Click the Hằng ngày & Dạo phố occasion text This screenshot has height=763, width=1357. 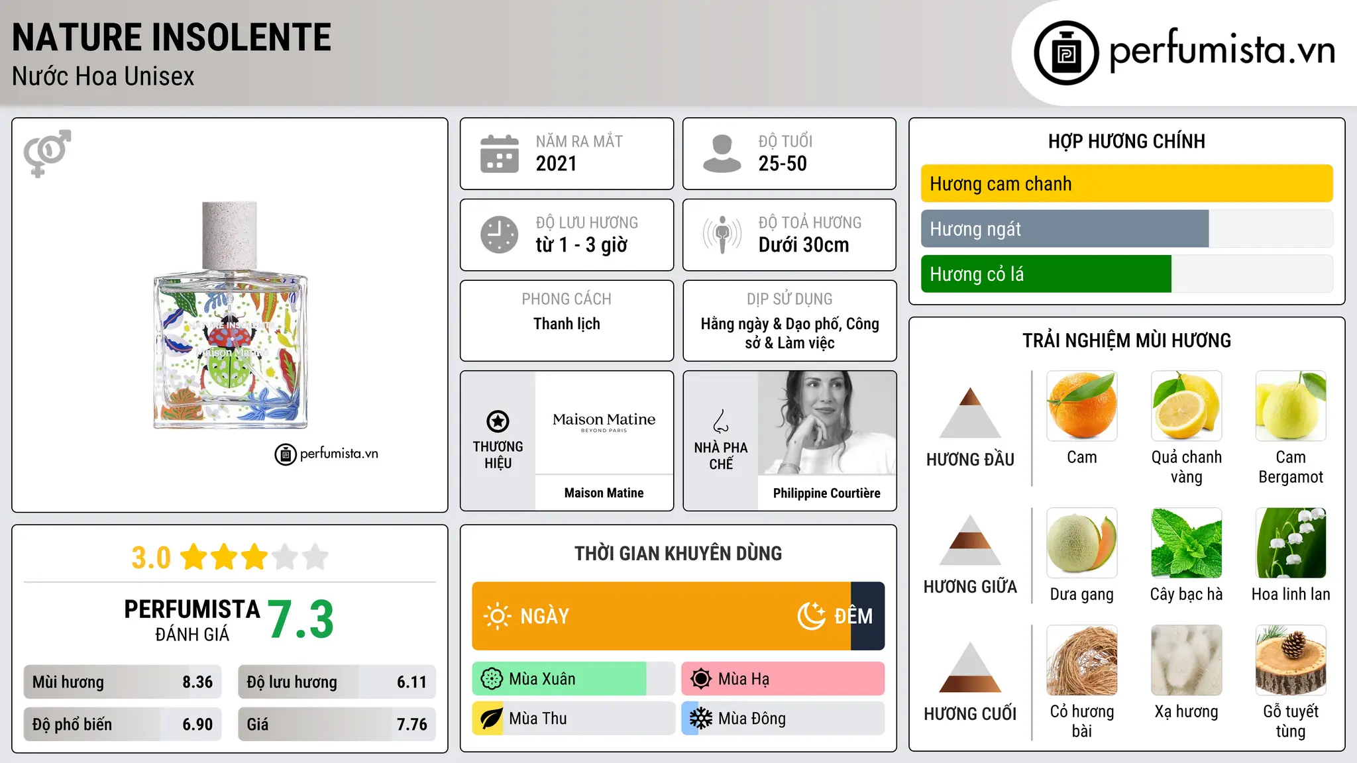coord(790,333)
